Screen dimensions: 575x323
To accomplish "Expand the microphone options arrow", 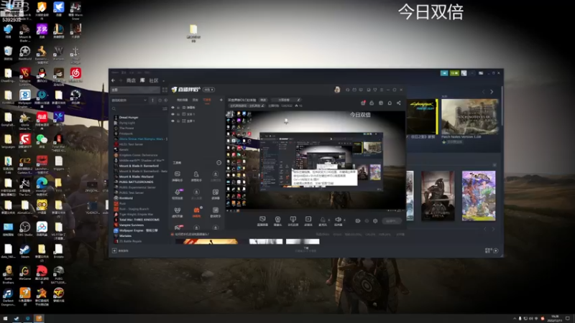I will (329, 220).
